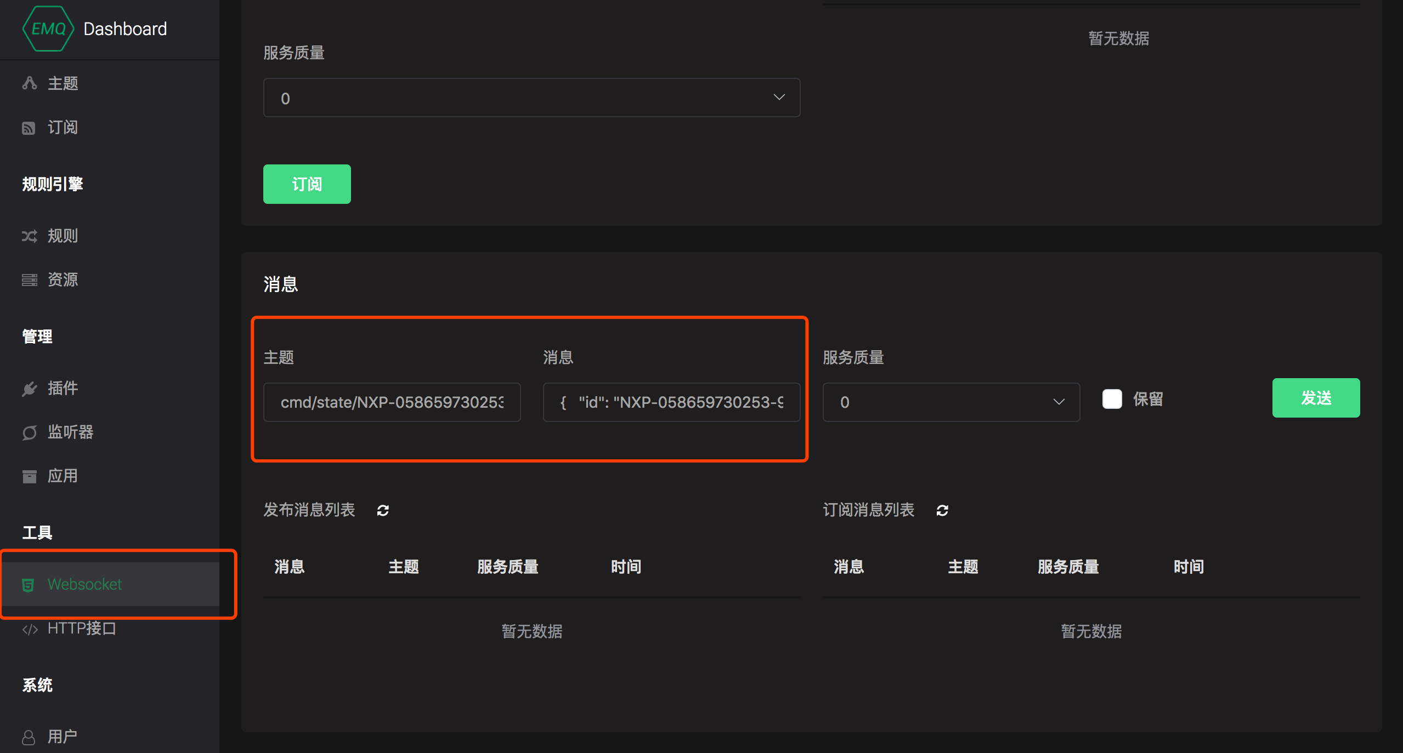Click the 应用 (Applications) icon in sidebar
1403x753 pixels.
coord(29,476)
